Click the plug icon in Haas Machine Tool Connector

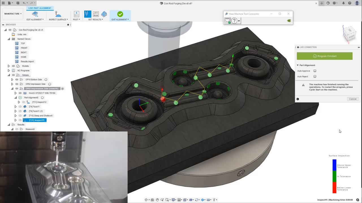[289, 20]
